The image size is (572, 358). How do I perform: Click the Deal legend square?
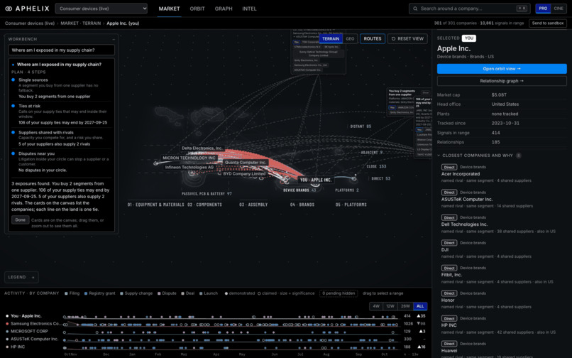(x=183, y=293)
